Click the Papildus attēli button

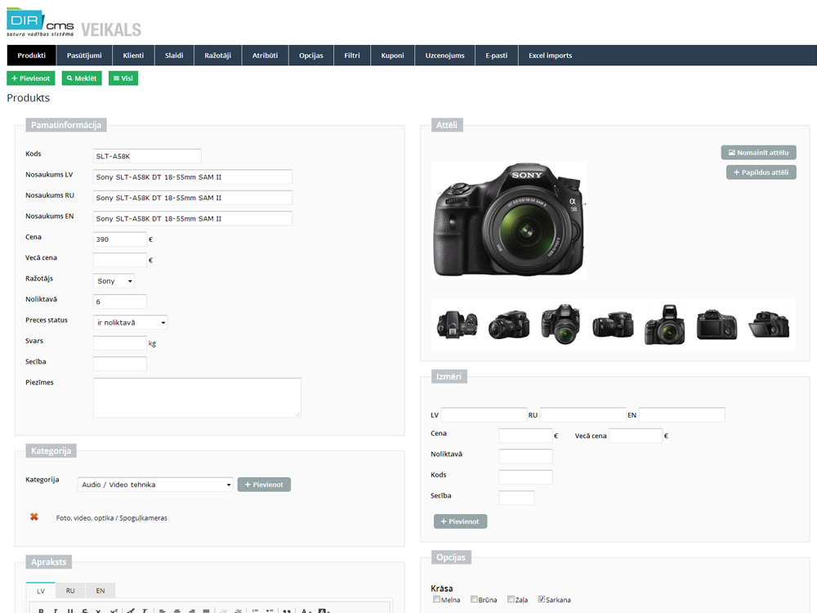(x=761, y=172)
